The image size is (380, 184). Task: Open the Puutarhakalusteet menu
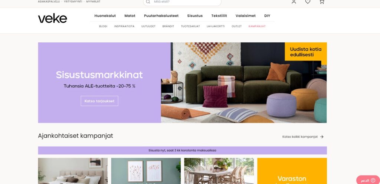pos(161,16)
